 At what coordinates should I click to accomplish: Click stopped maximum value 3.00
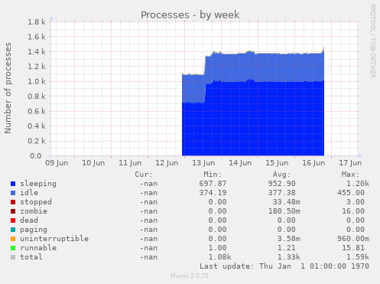click(356, 202)
